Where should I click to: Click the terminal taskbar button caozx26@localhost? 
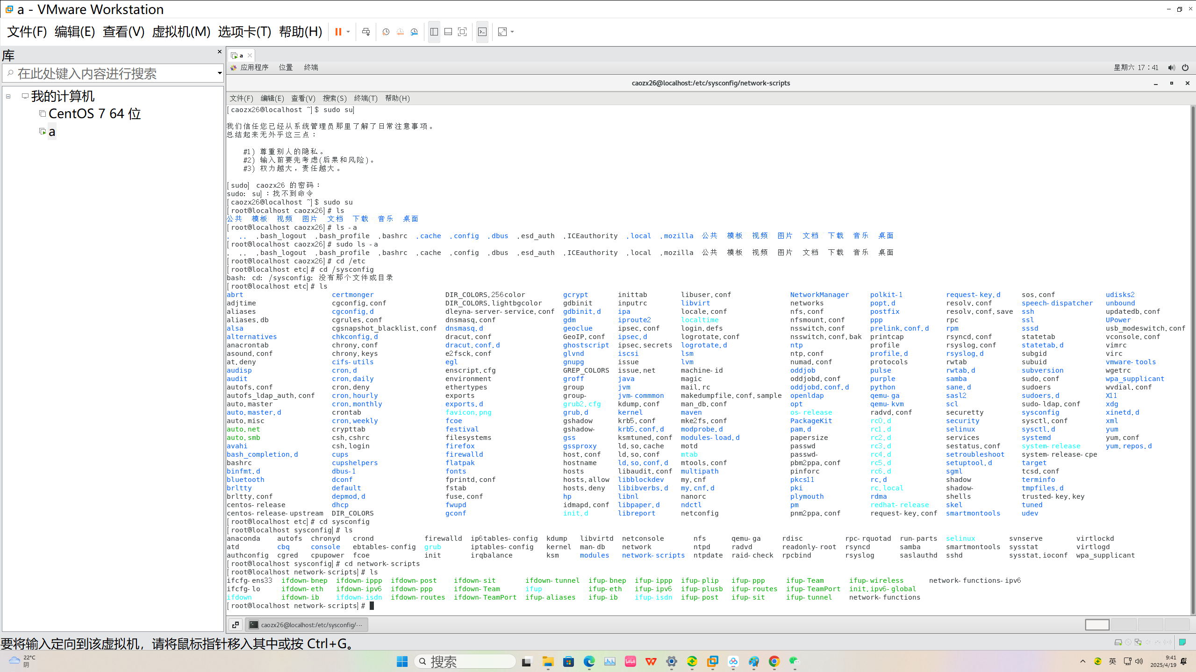pyautogui.click(x=307, y=625)
